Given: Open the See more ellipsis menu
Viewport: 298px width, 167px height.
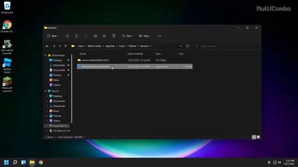Looking at the screenshot, I should (x=159, y=36).
